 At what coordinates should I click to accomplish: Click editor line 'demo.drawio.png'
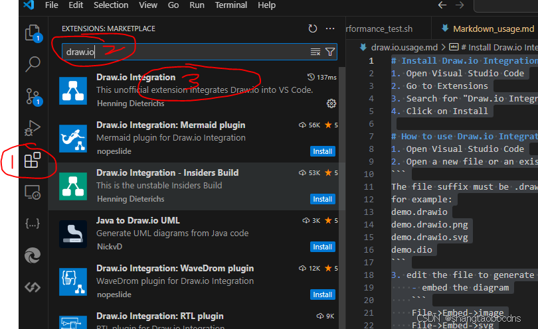tap(430, 224)
